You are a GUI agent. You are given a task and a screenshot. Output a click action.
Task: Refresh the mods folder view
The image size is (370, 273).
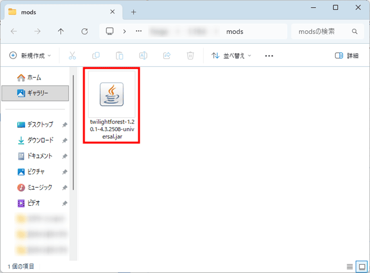[84, 31]
